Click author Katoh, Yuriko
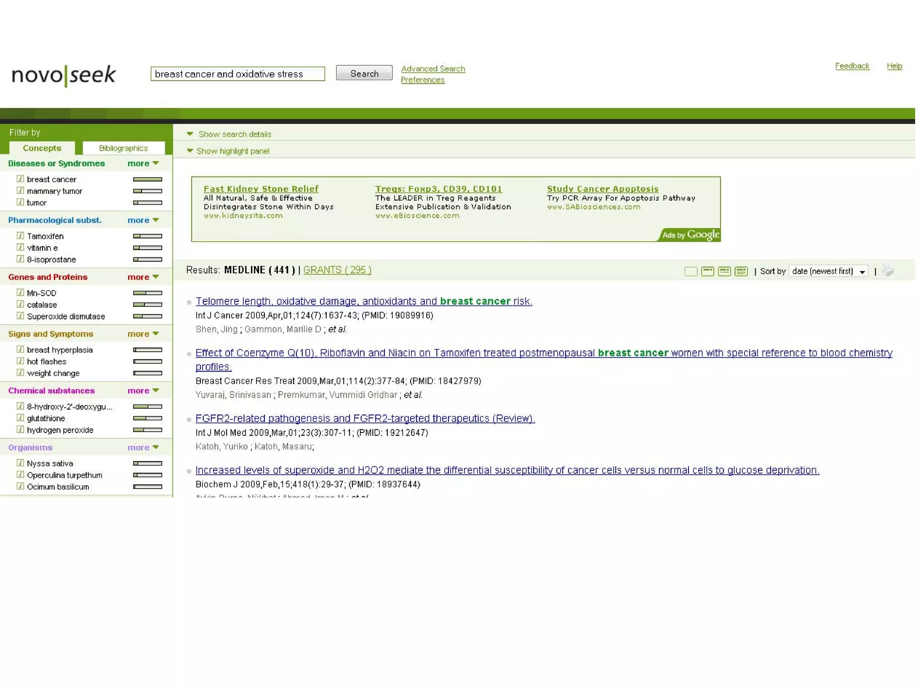The height and width of the screenshot is (689, 918). (x=221, y=446)
